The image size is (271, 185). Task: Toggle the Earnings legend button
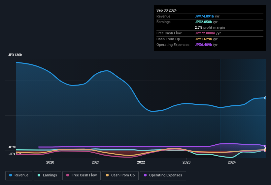tap(47, 175)
